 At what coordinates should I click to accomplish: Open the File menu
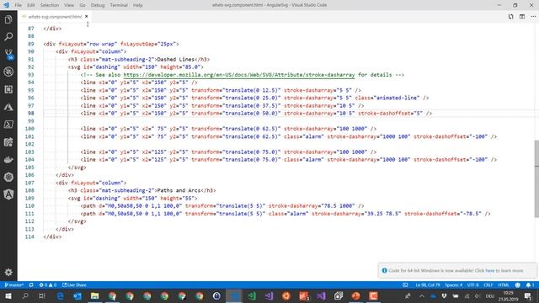coord(19,5)
